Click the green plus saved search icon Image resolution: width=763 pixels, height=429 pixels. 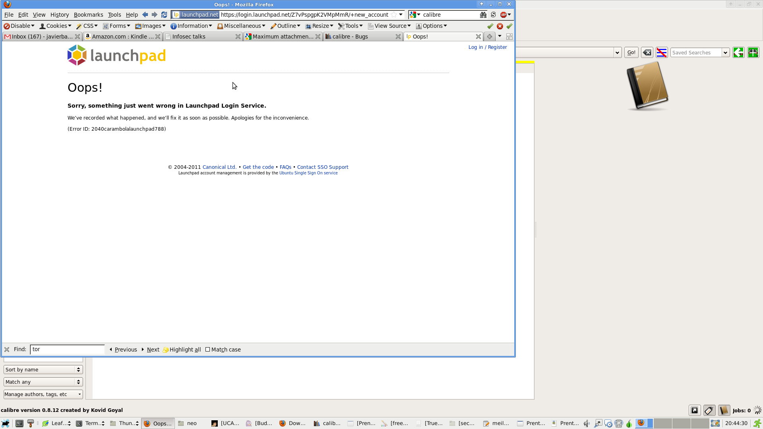[x=753, y=52]
